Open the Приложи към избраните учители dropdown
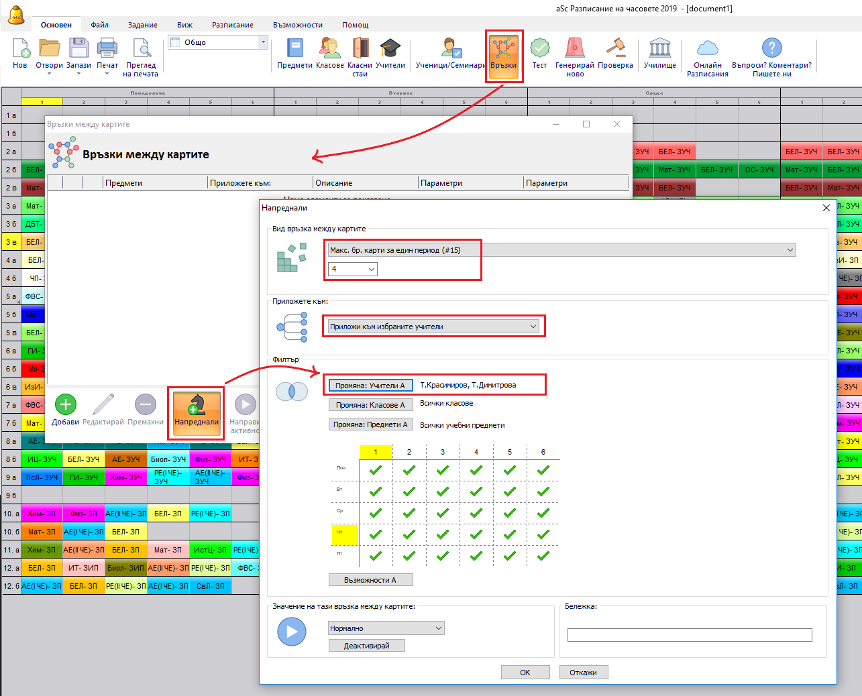 (x=533, y=327)
